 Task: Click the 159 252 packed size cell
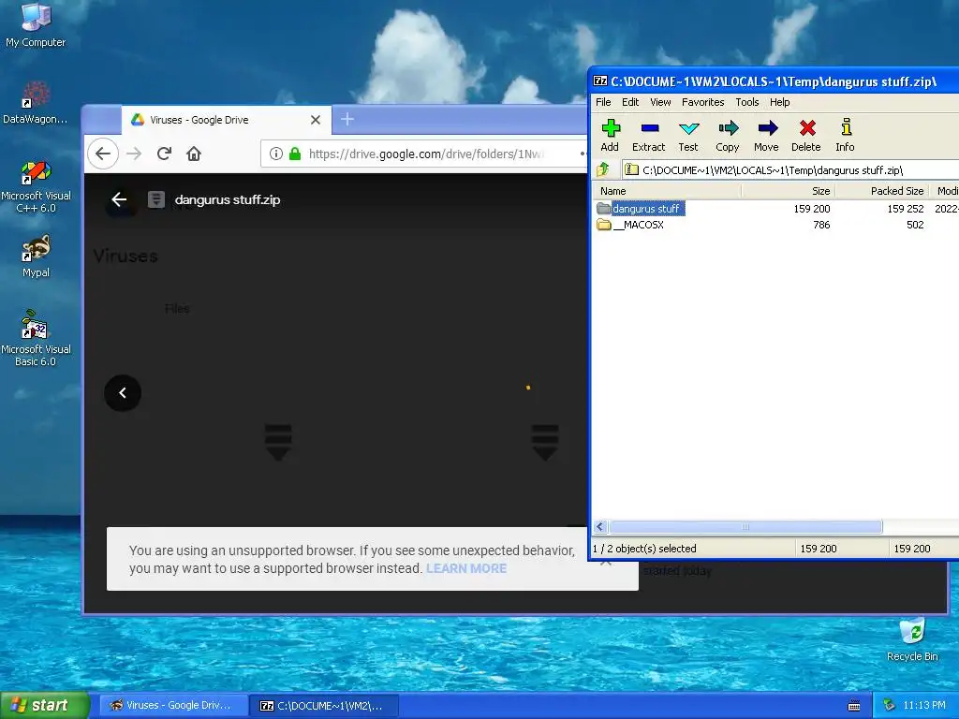pos(906,209)
